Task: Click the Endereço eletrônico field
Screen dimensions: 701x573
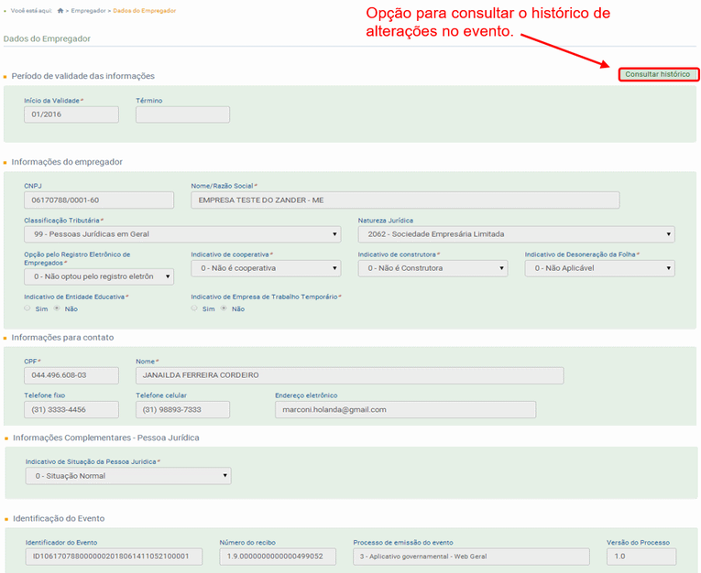Action: pyautogui.click(x=406, y=409)
